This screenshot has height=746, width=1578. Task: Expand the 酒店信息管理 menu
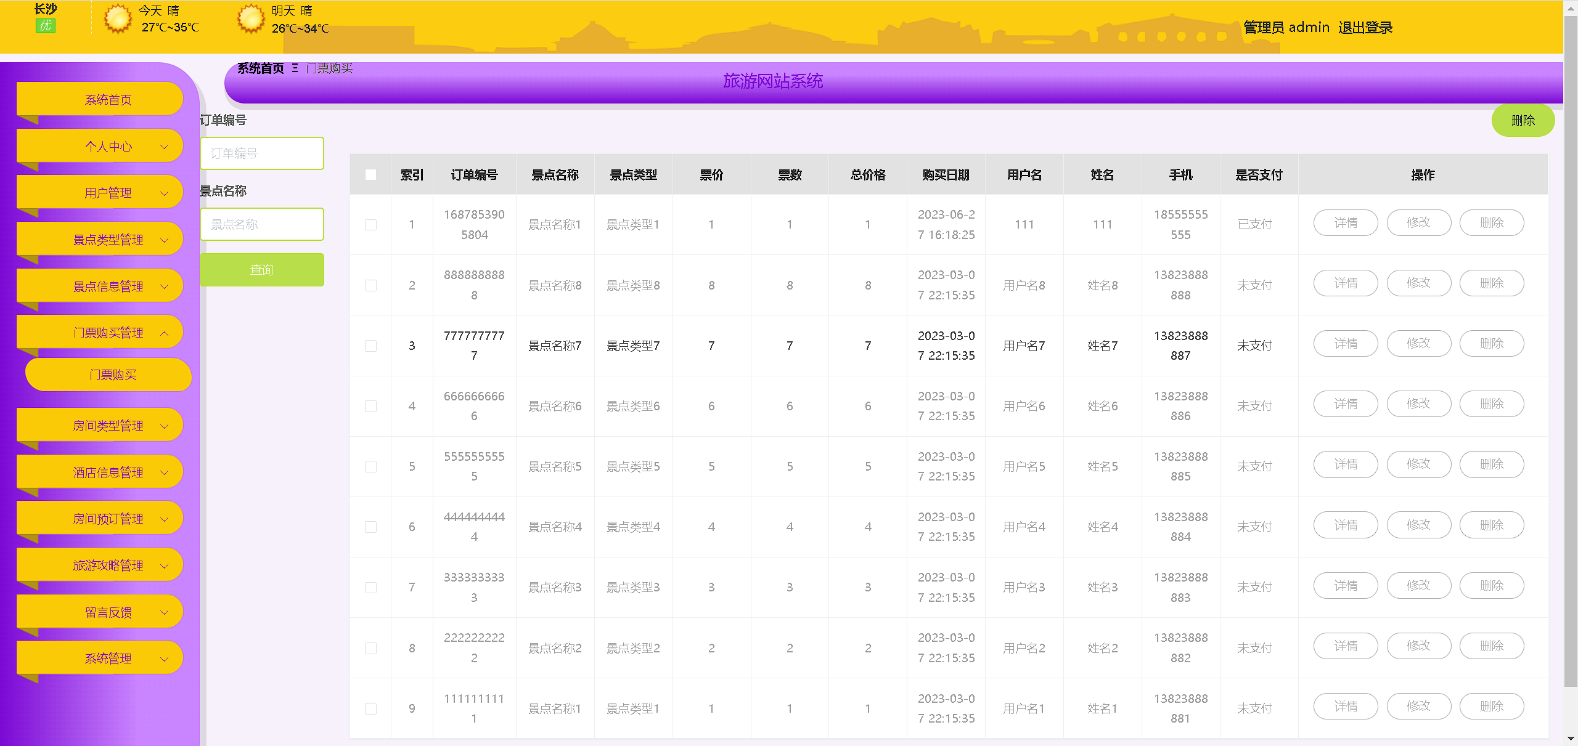point(108,472)
